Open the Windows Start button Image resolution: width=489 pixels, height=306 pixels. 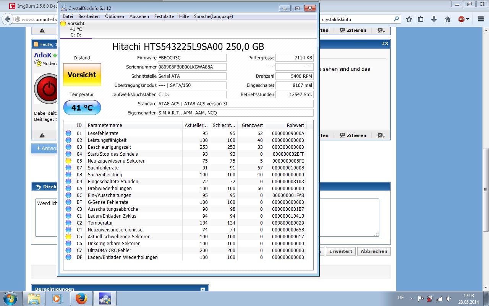pos(10,298)
